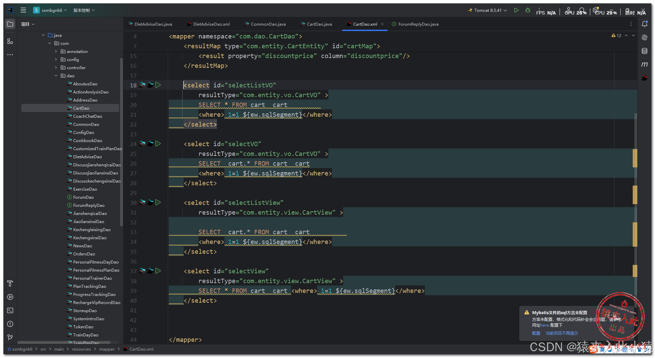Open the Problems tool window icon
655x358 pixels.
point(10,324)
